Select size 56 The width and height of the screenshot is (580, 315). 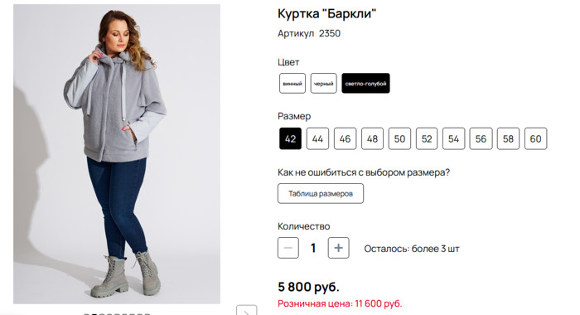tap(481, 138)
